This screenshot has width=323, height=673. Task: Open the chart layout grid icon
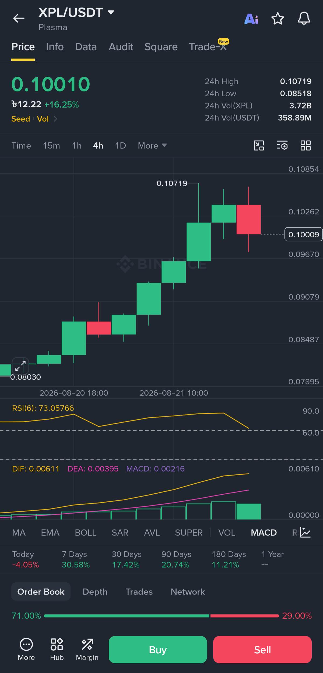(306, 146)
